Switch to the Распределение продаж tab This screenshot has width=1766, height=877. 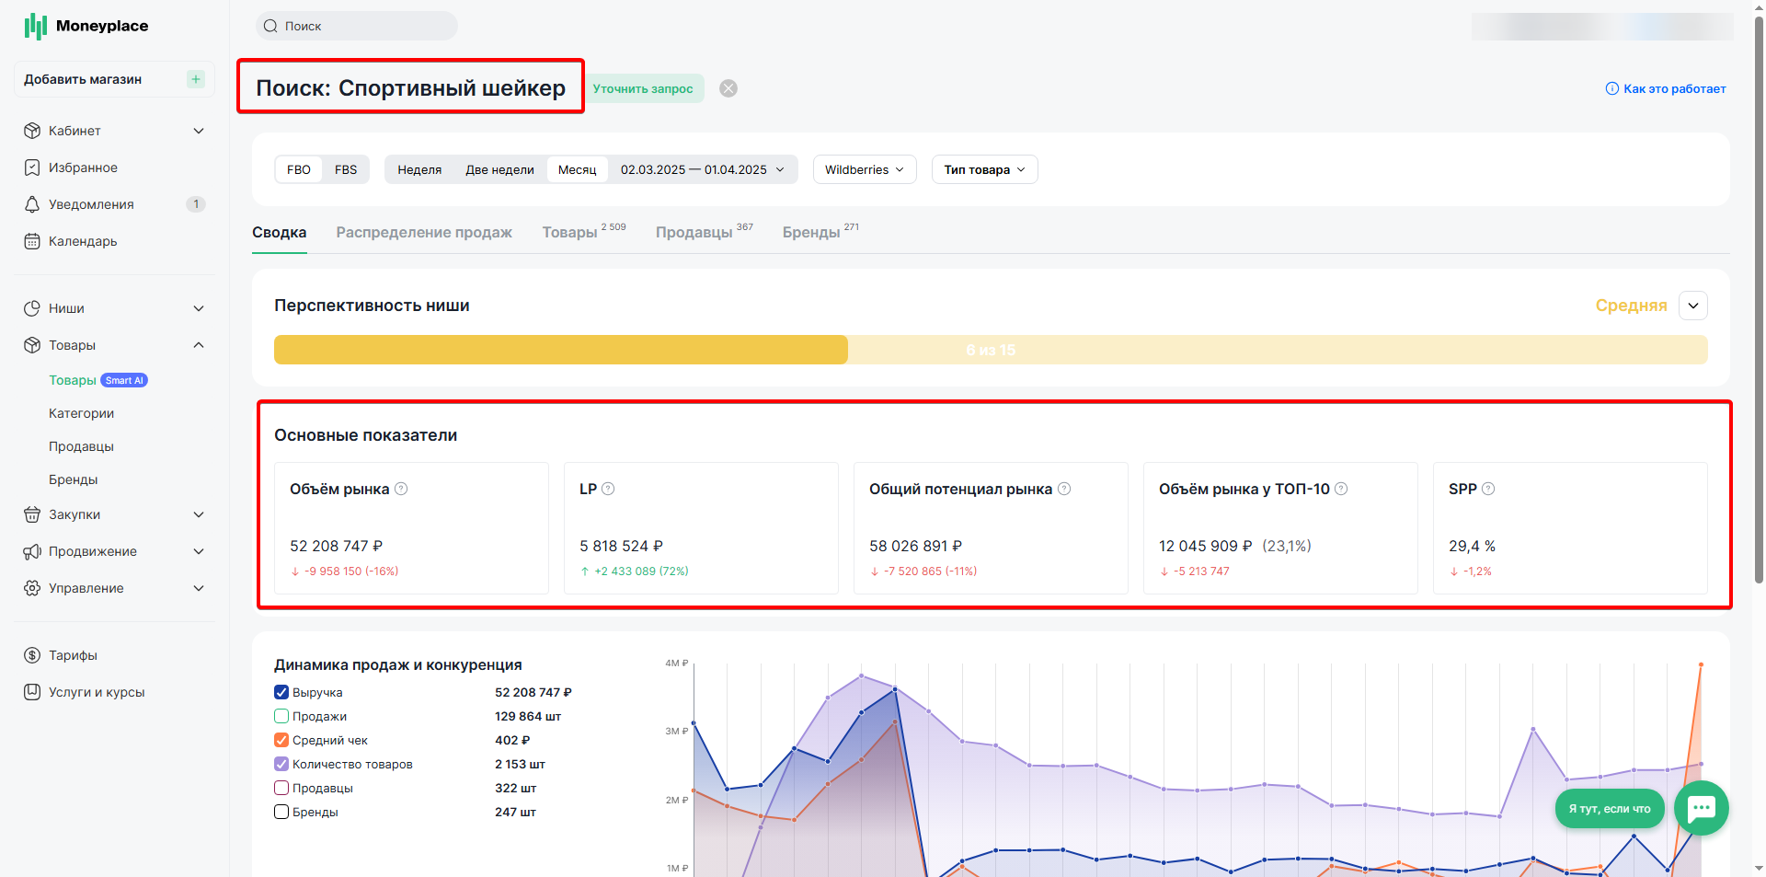tap(424, 233)
